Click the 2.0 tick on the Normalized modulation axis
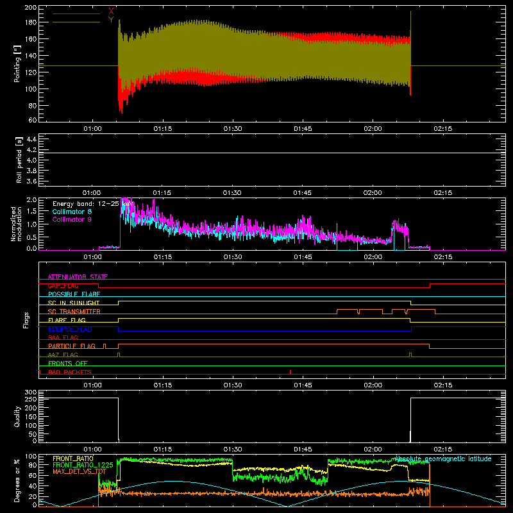Screen dimensions: 513x513 point(31,199)
